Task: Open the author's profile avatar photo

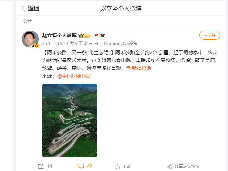Action: 30,39
